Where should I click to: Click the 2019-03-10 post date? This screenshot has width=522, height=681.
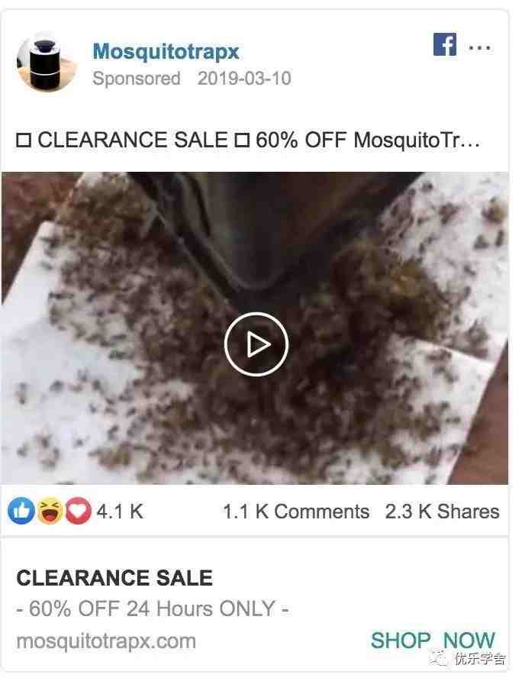tap(244, 79)
